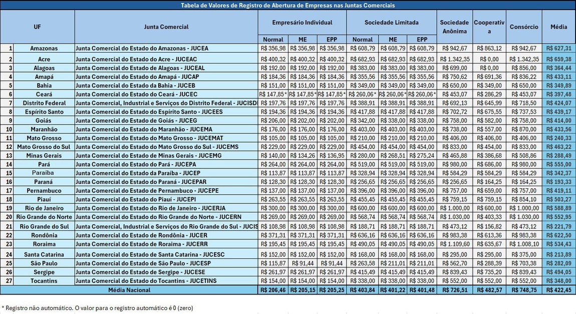Select Roraima's Sociedade Anônima value R$ 1.109,60

pos(454,244)
